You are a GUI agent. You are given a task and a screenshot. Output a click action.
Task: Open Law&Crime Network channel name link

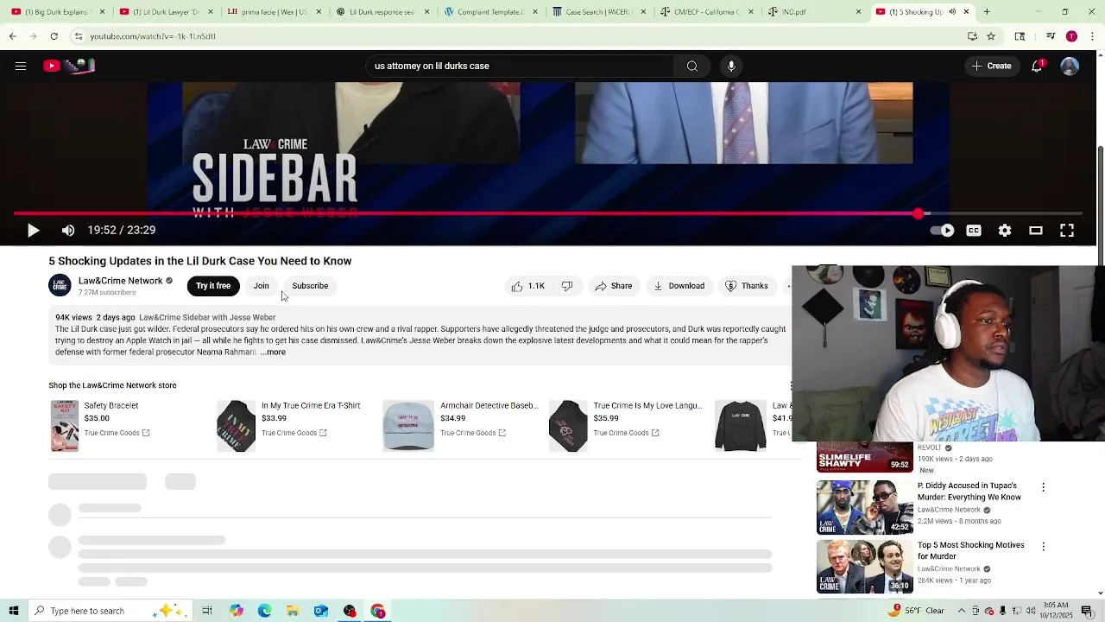[x=120, y=281]
